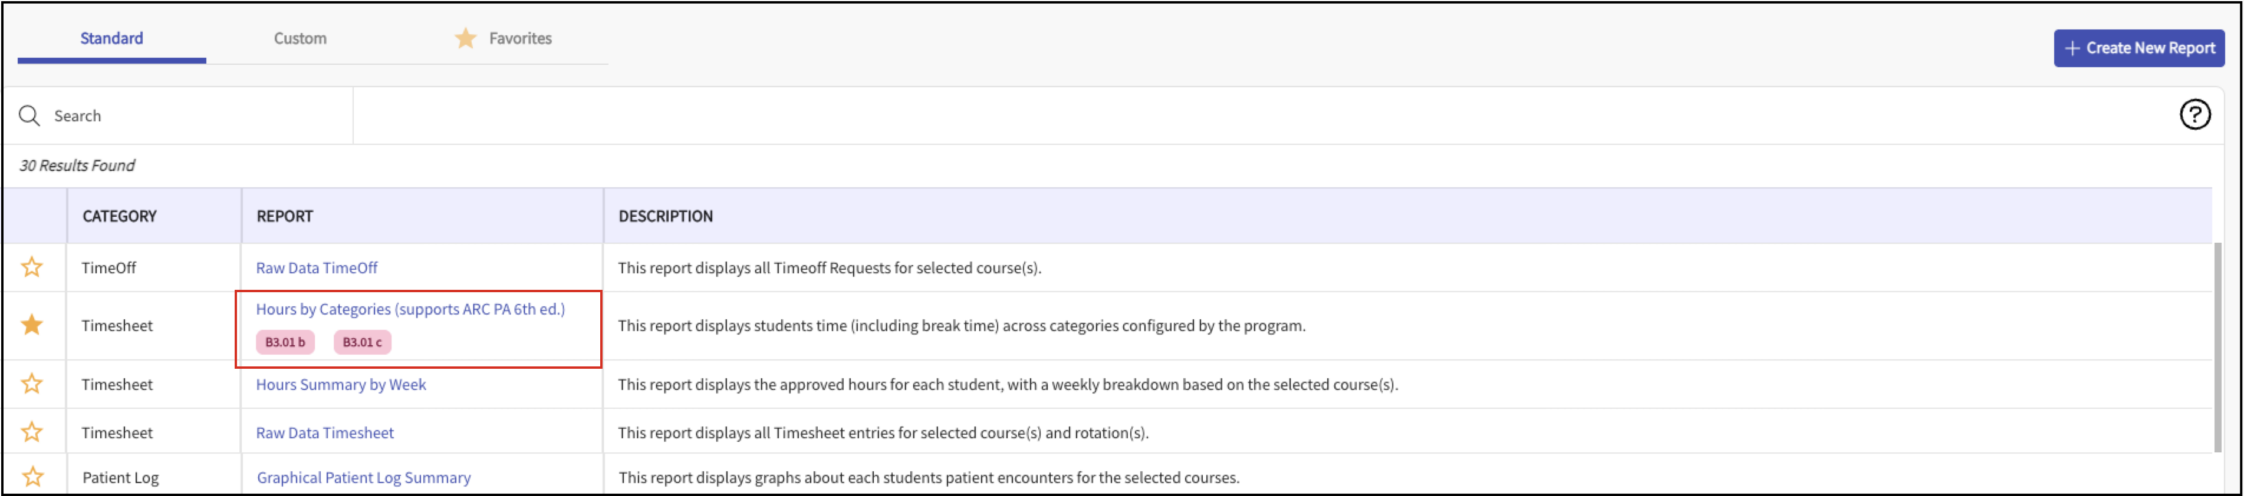Click the vertical scrollbar of the report list
The image size is (2244, 496).
pyautogui.click(x=2219, y=348)
